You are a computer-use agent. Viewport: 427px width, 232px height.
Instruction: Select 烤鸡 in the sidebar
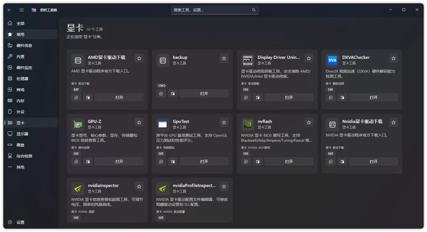pyautogui.click(x=31, y=90)
